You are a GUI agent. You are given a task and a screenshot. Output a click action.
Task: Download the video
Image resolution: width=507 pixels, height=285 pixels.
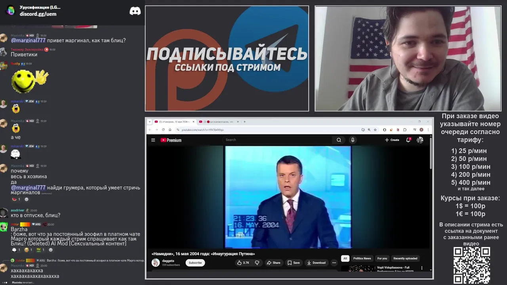pos(316,262)
